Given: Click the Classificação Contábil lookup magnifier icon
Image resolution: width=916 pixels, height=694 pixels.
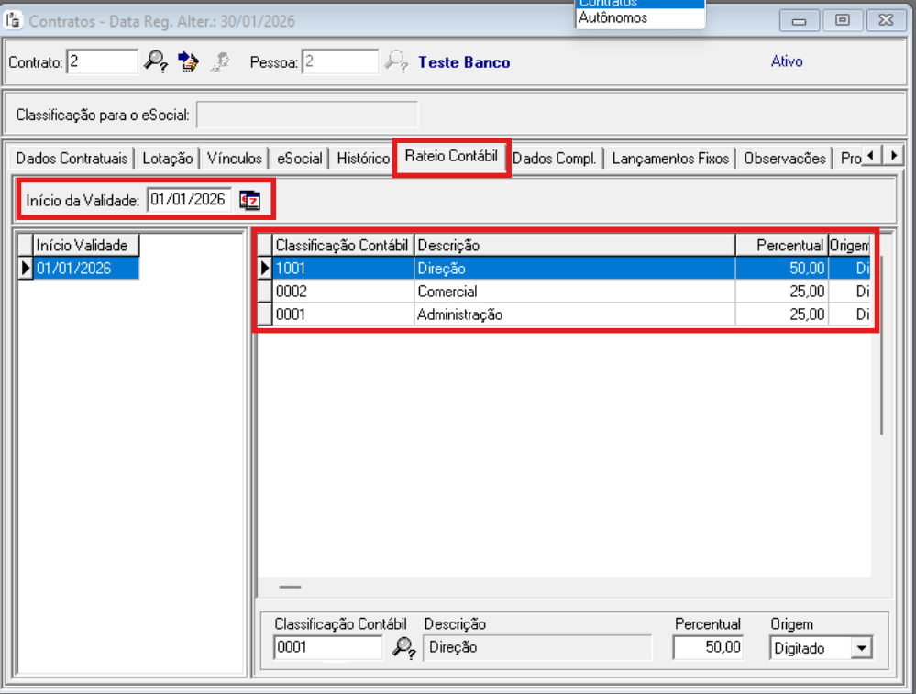Looking at the screenshot, I should pos(403,648).
